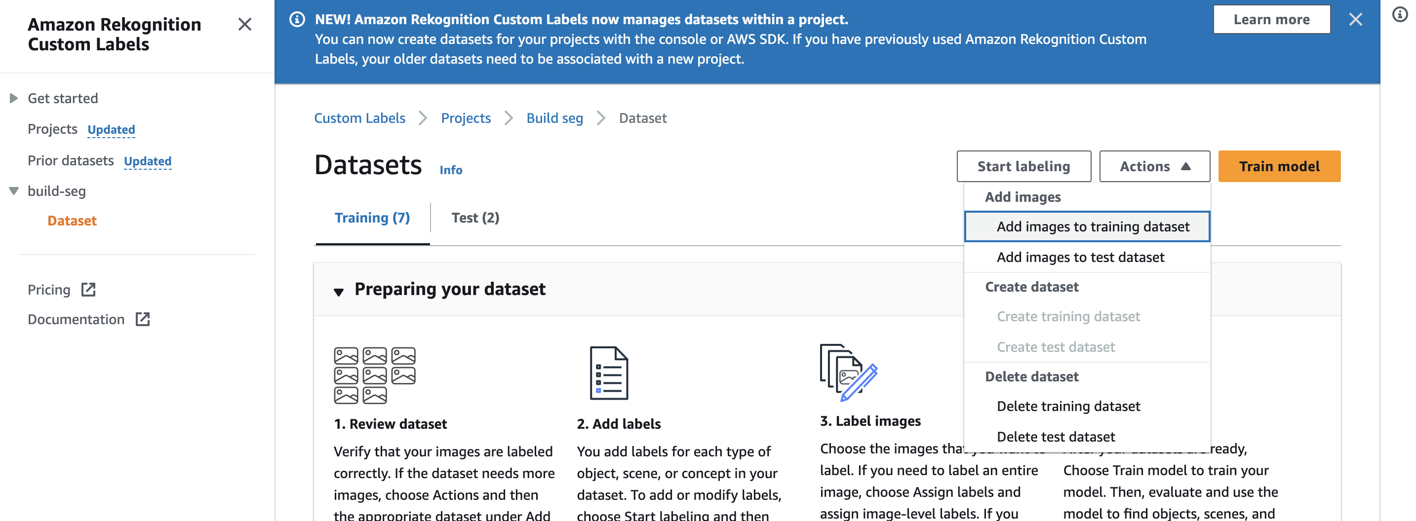Close the Actions dropdown menu

click(x=1154, y=166)
